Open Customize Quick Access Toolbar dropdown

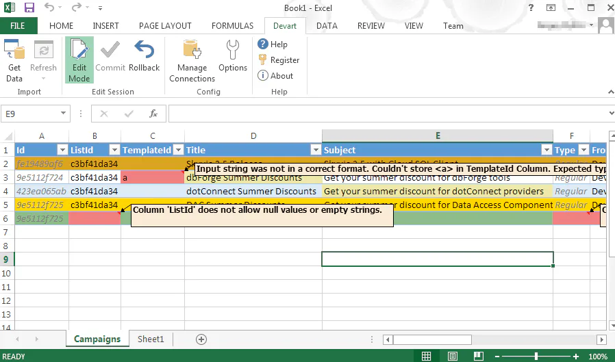(x=101, y=8)
